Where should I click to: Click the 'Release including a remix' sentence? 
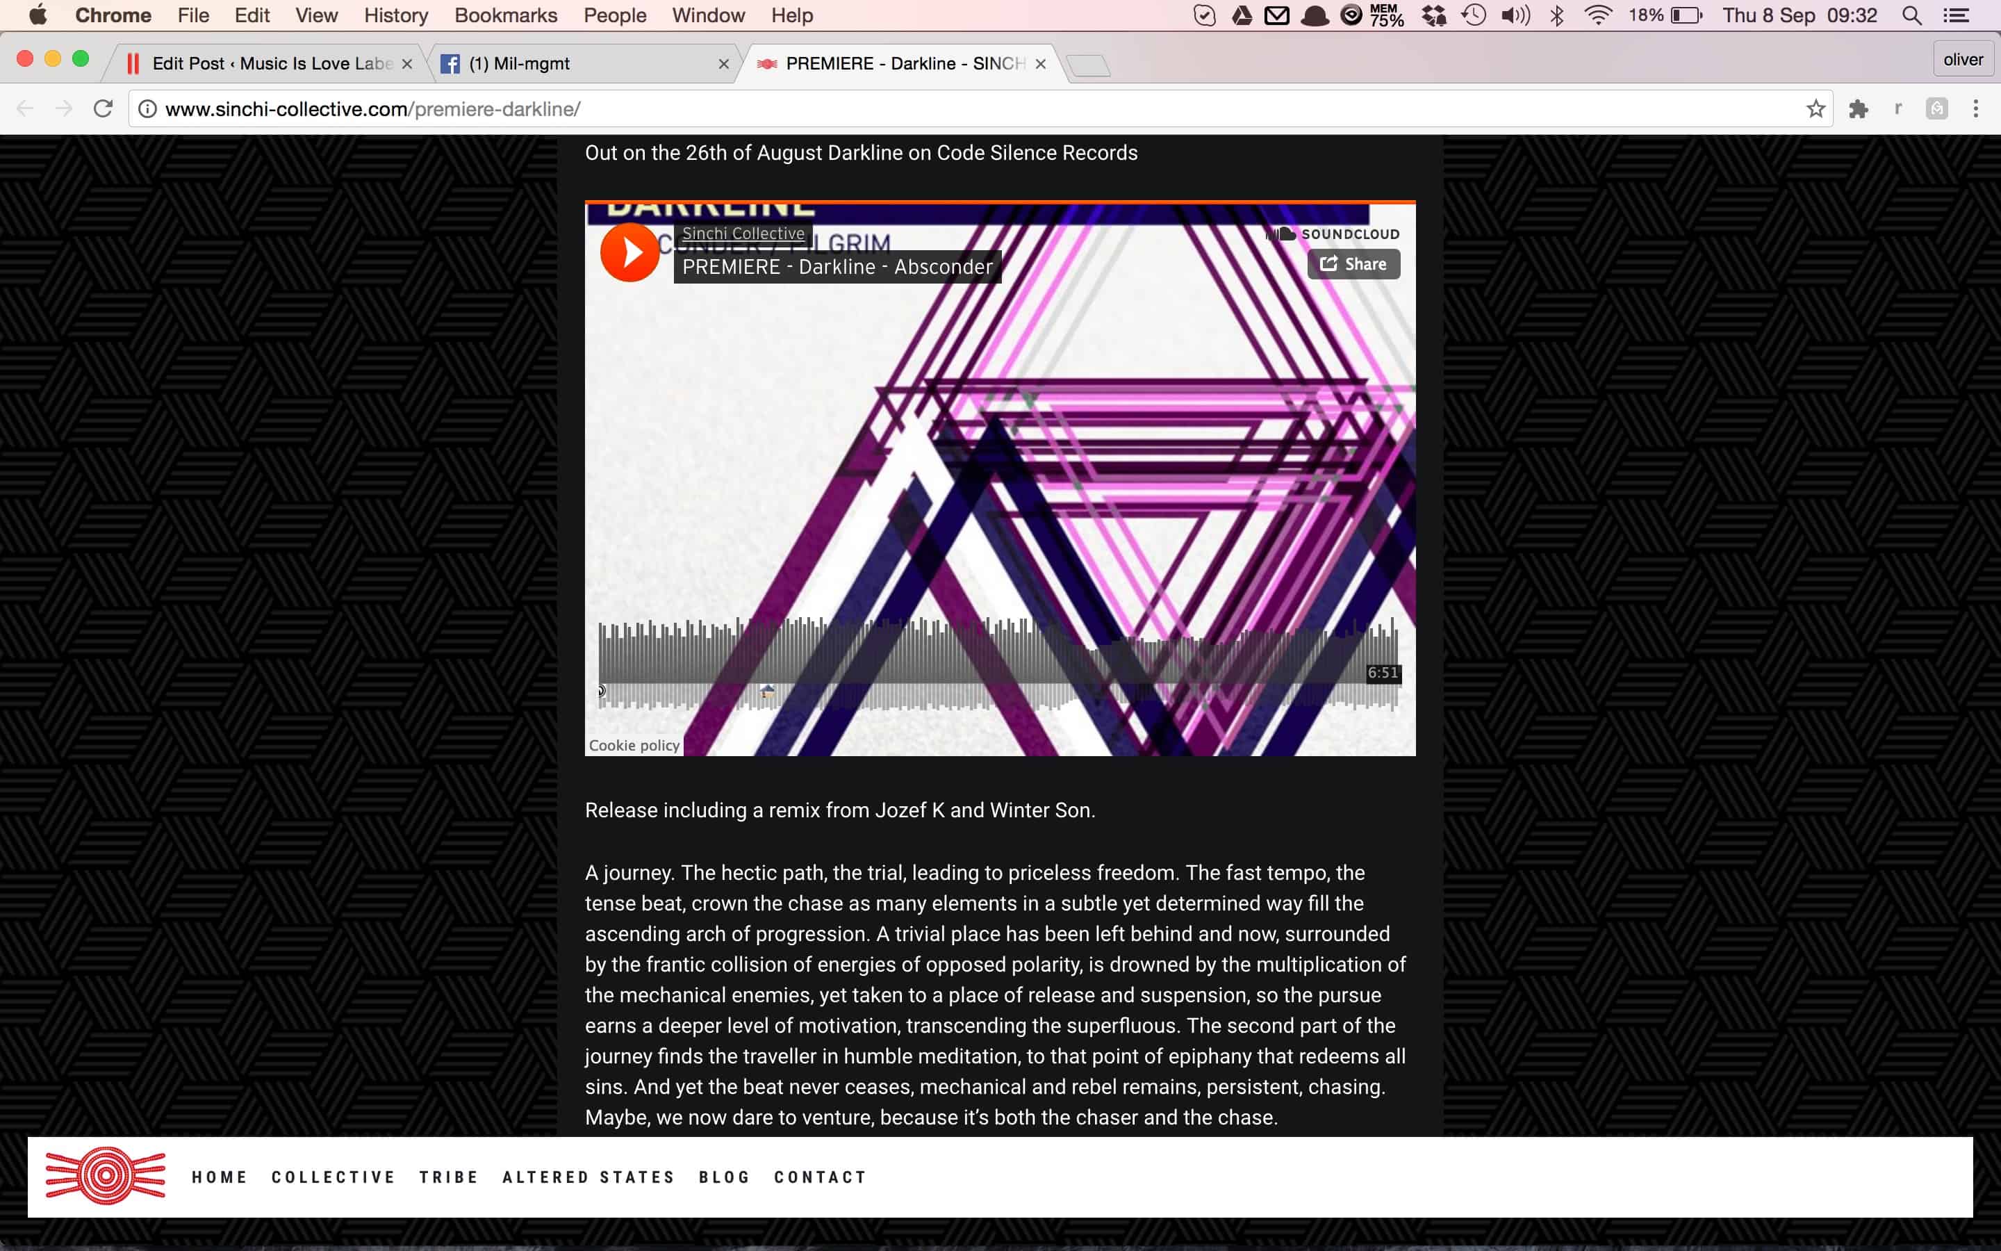point(839,810)
